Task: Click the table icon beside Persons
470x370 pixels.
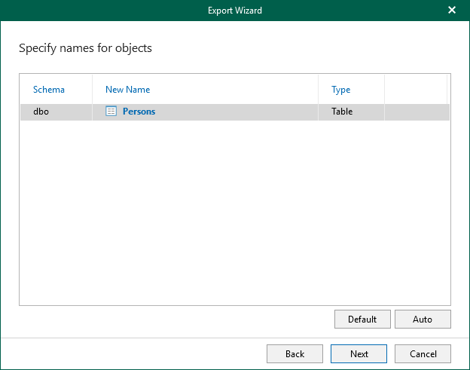Action: [x=111, y=112]
